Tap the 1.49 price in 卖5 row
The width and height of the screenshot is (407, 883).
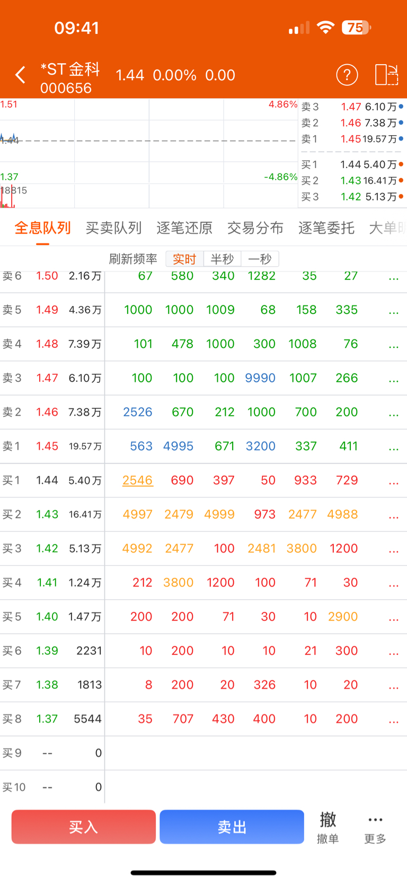[x=47, y=310]
